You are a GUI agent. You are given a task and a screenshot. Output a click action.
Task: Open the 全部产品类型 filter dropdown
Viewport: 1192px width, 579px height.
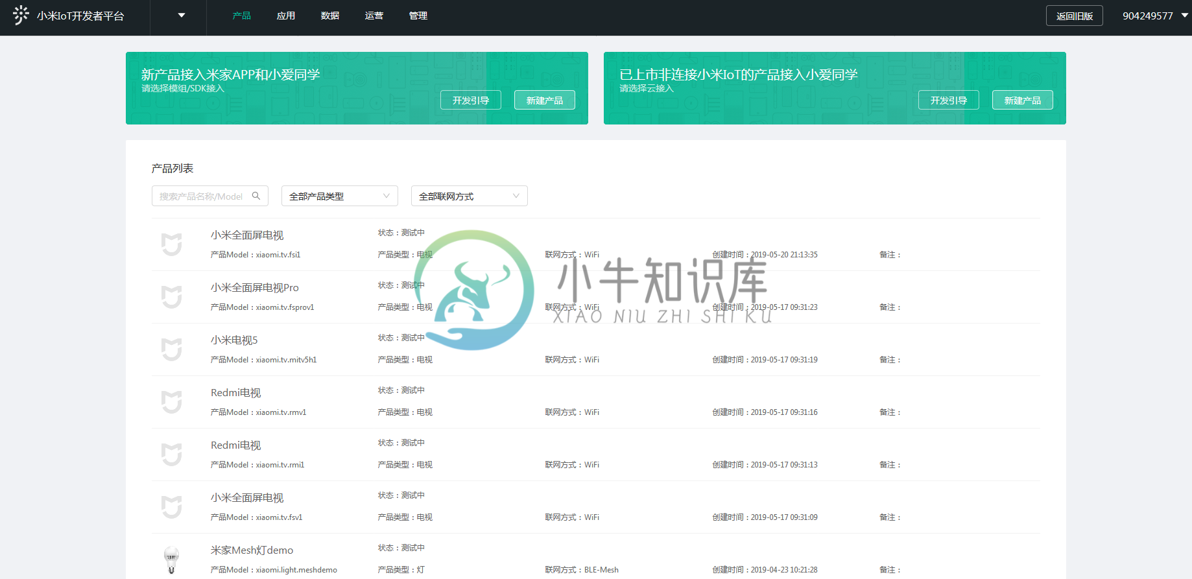(x=340, y=196)
